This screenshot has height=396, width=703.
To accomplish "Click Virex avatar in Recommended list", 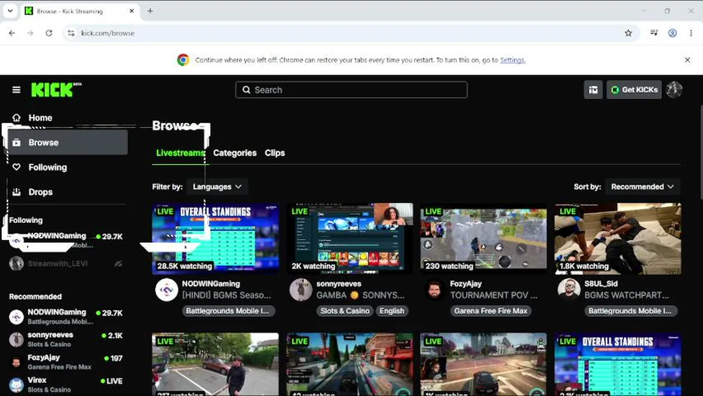I will pyautogui.click(x=17, y=384).
